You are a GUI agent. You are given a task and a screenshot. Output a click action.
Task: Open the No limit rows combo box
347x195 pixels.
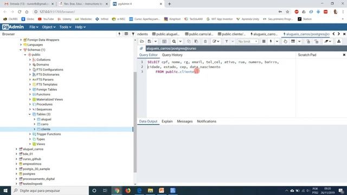(248, 41)
